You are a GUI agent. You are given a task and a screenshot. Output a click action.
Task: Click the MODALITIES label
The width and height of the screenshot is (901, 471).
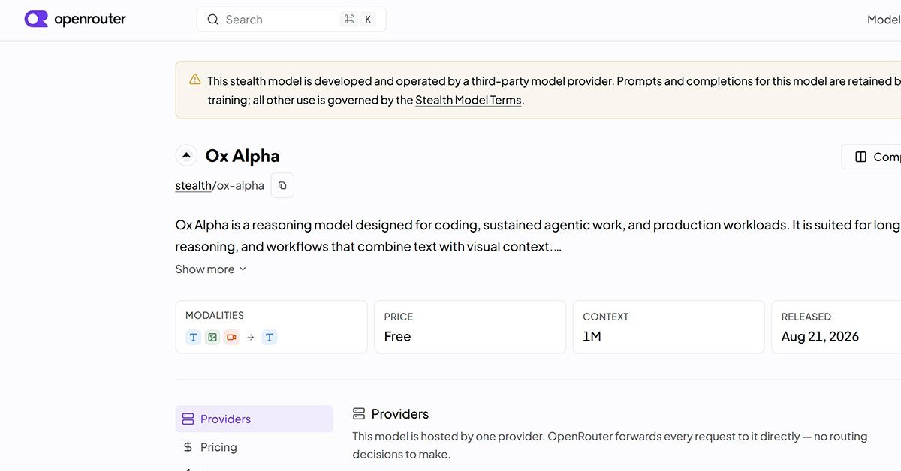point(215,315)
